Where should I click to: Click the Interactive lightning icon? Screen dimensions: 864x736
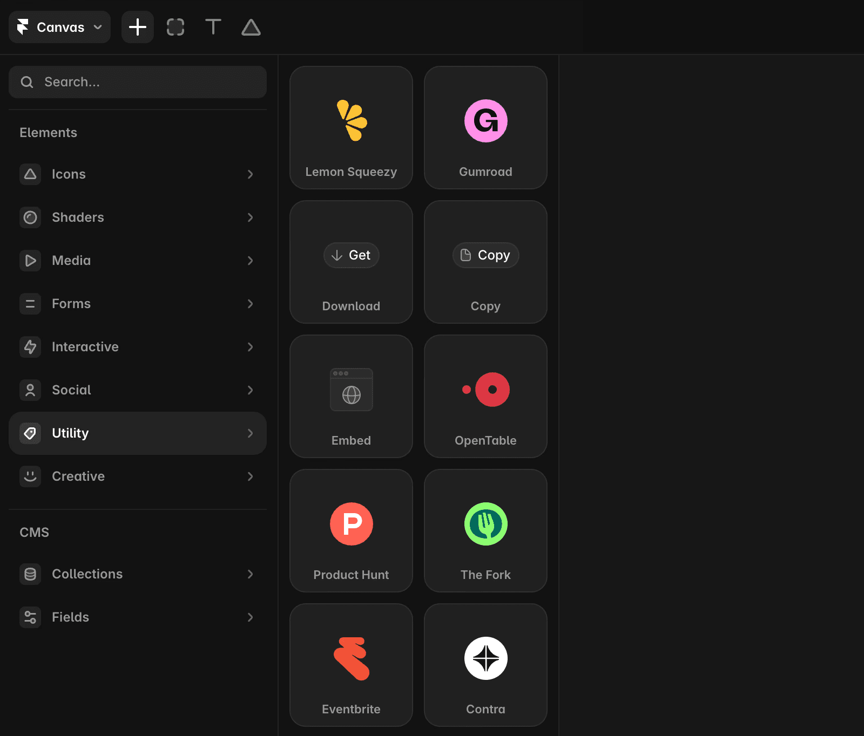tap(30, 347)
